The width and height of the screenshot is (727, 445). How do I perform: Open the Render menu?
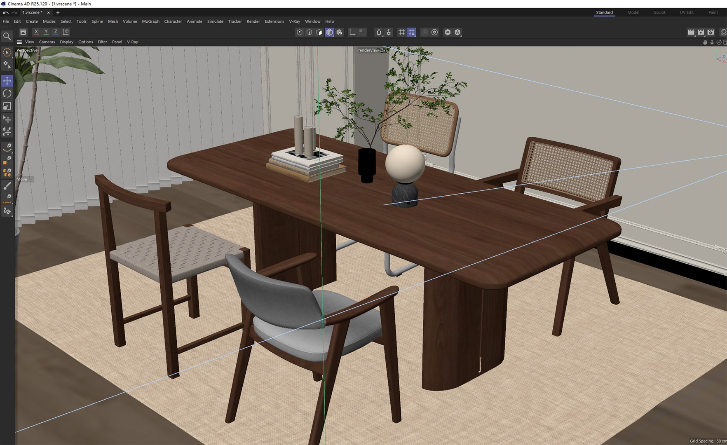coord(253,21)
